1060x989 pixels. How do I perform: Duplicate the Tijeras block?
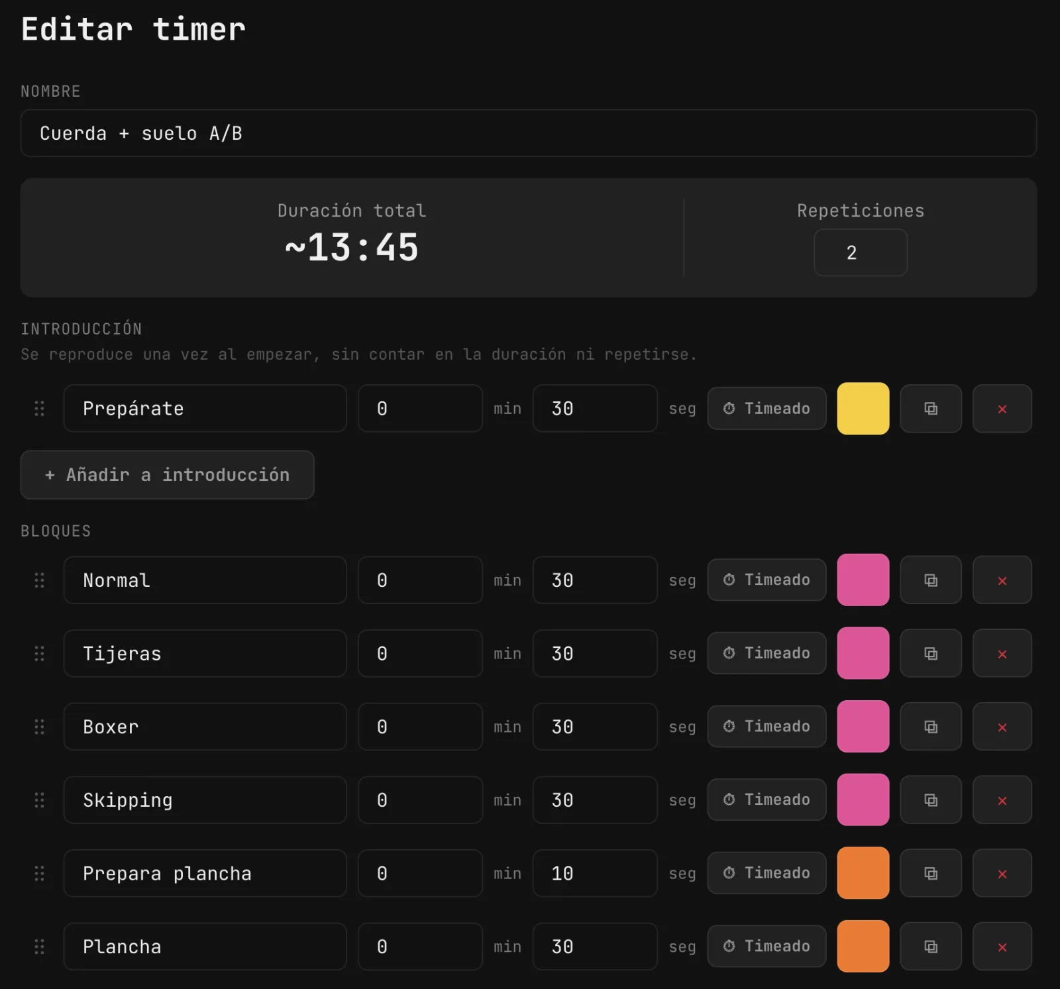[931, 654]
